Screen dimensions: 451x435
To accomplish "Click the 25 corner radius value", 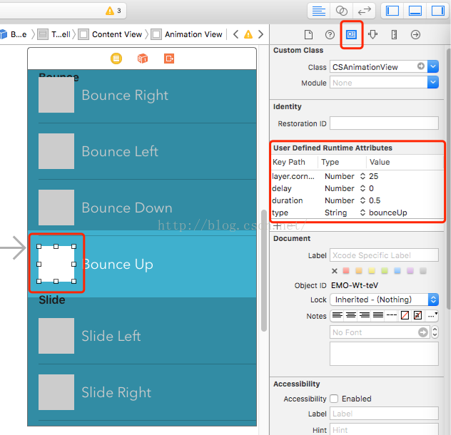I will (x=374, y=176).
